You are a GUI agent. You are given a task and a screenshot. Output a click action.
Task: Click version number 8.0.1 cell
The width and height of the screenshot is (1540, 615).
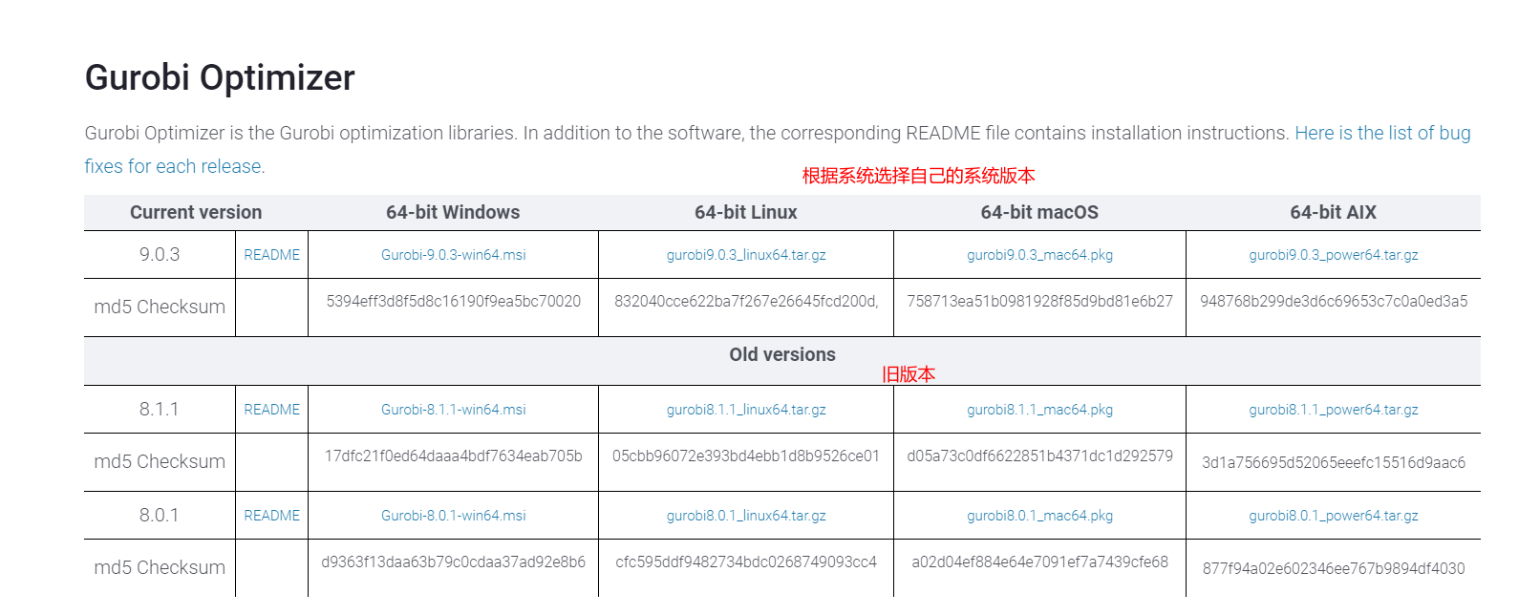160,516
